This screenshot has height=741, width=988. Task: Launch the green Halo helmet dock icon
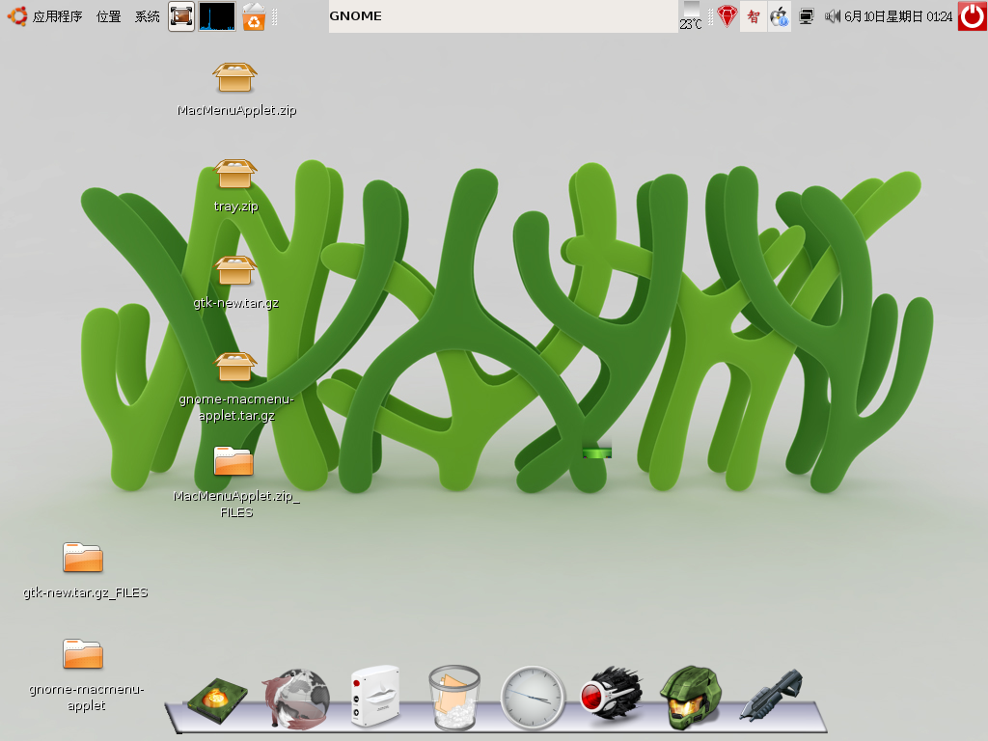691,697
